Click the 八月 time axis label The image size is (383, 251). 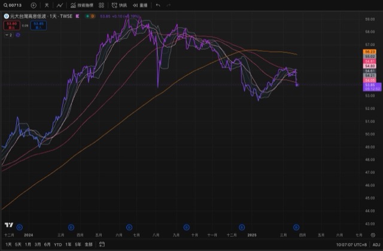click(156, 235)
